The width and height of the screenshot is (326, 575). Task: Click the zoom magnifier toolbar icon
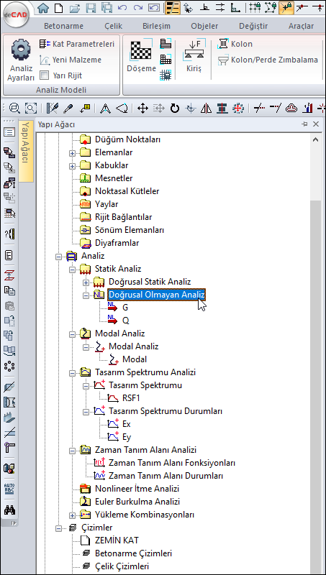14,108
